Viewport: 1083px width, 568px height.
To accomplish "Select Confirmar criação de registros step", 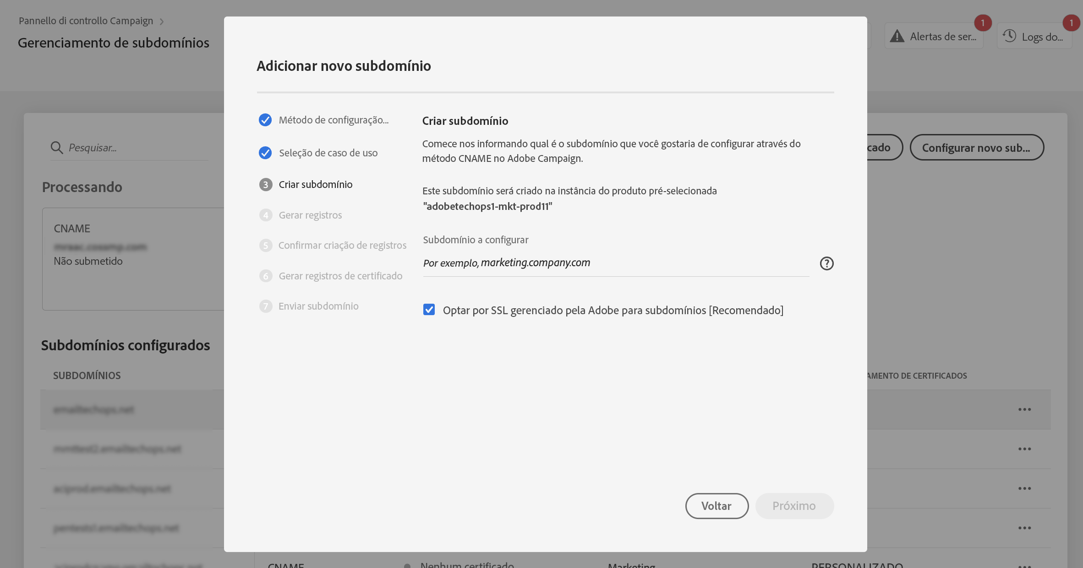I will (342, 245).
